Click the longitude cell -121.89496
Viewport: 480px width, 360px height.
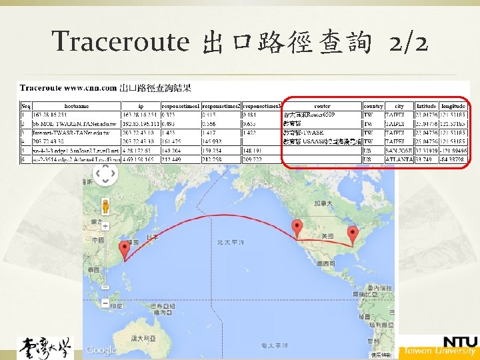(x=453, y=151)
